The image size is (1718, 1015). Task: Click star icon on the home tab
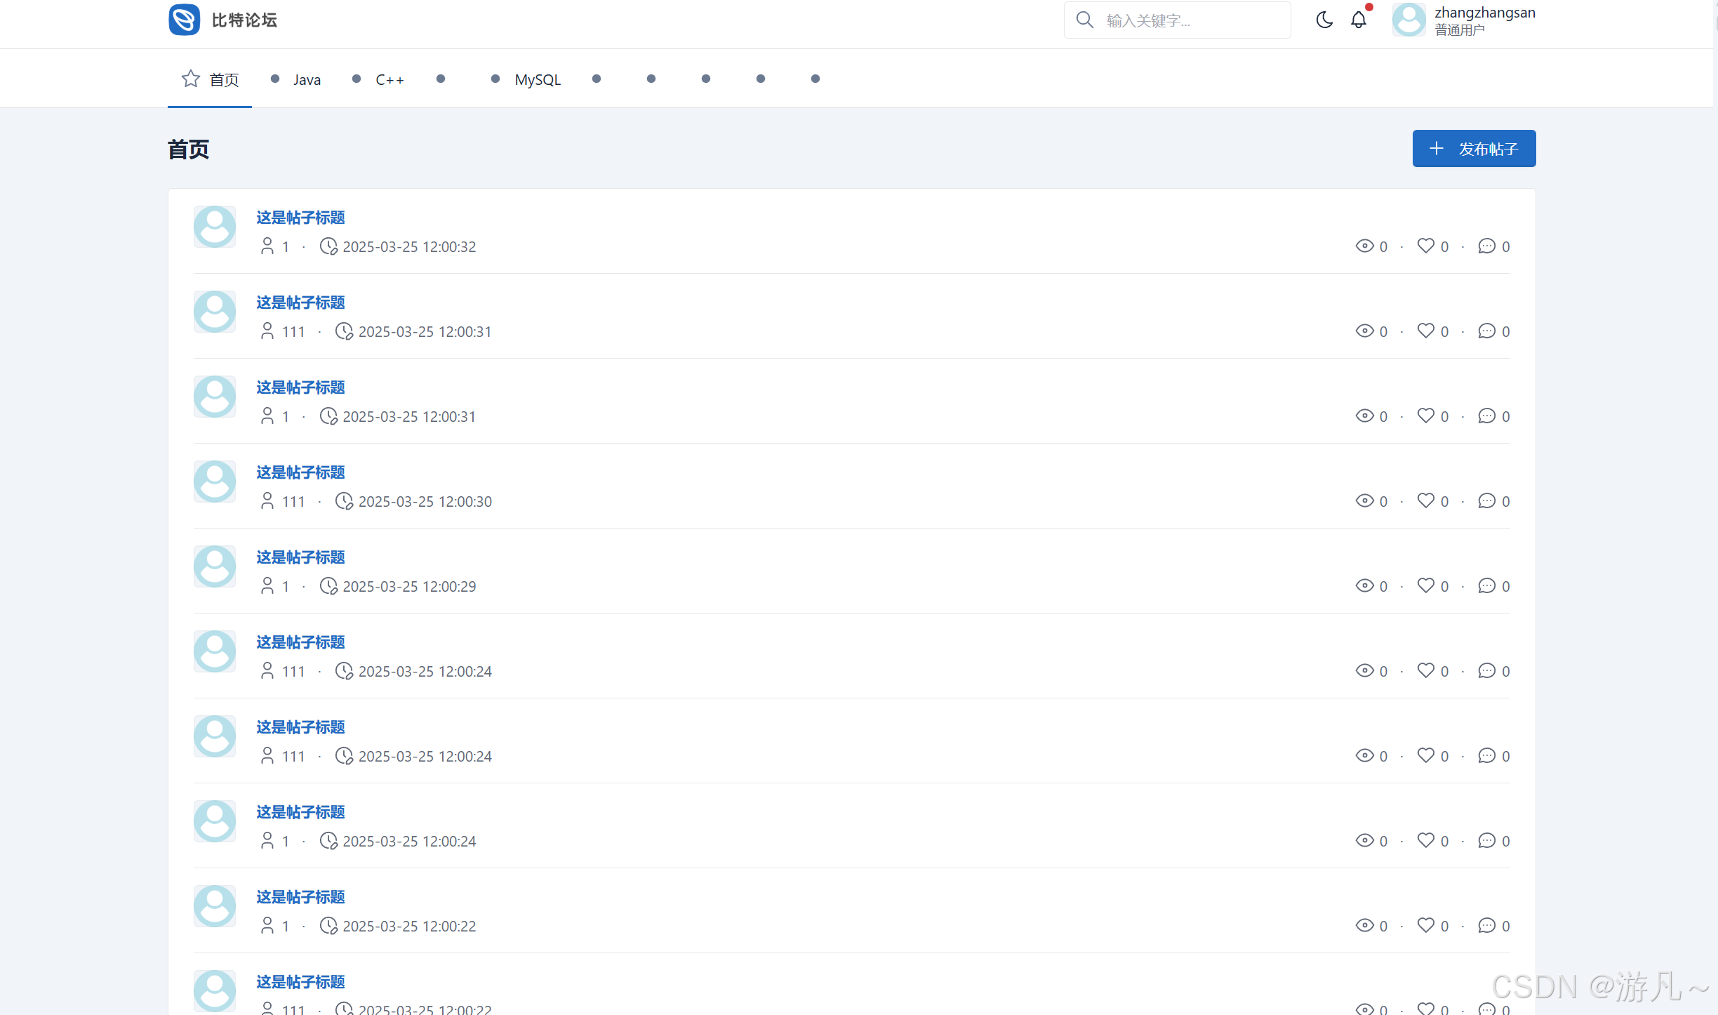coord(191,79)
